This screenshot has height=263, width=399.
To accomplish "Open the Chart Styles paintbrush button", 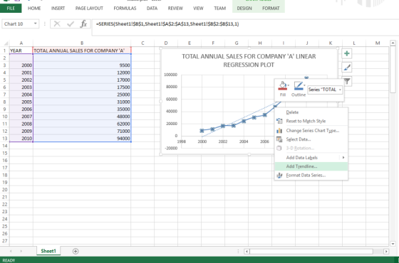I will [346, 68].
